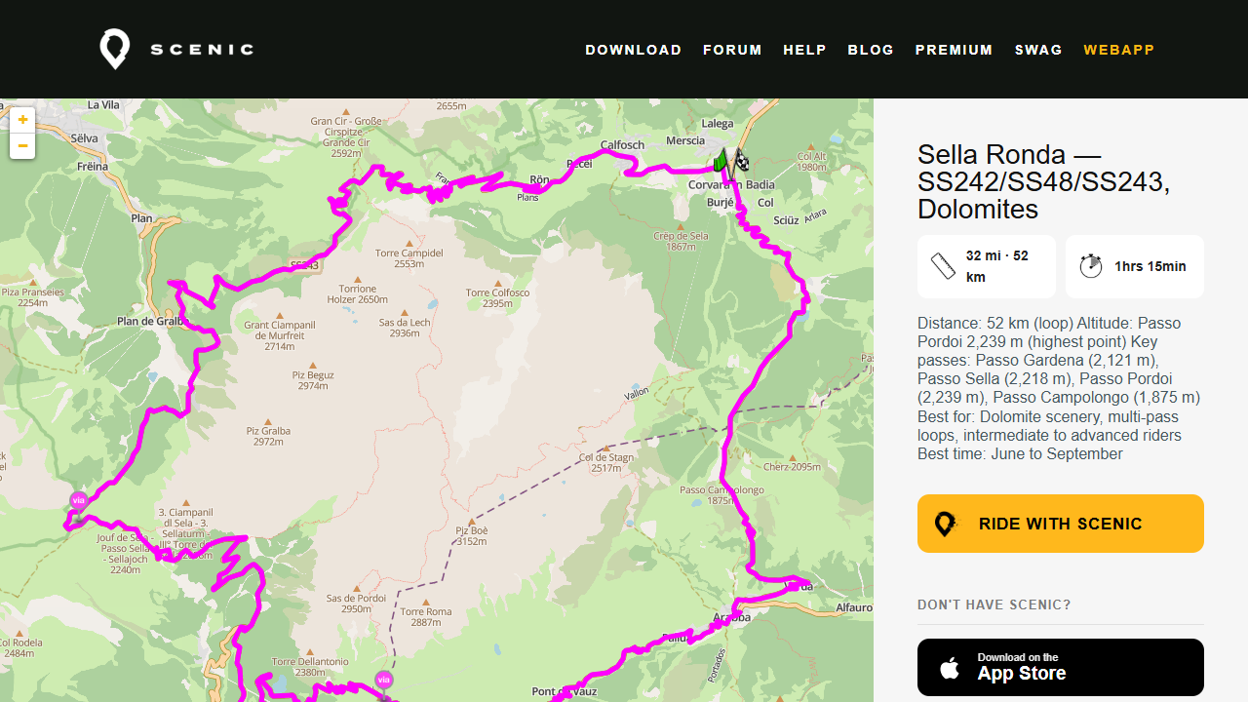
Task: Go to the Forum page
Action: pos(732,50)
